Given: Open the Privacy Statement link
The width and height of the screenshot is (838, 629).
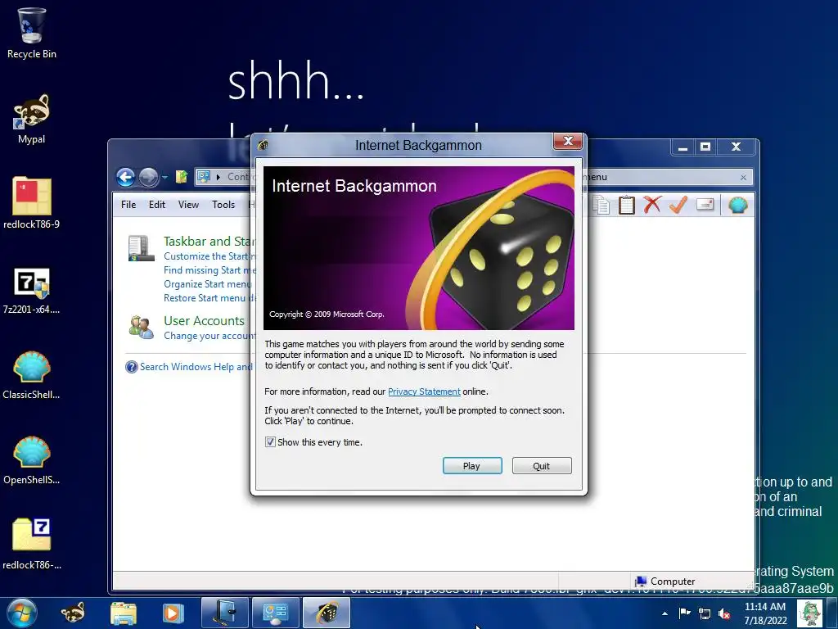Looking at the screenshot, I should [x=424, y=391].
